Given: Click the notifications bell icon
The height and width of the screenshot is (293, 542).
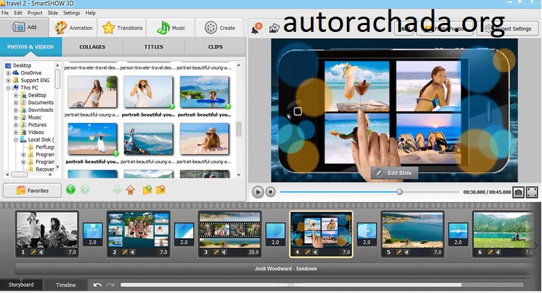Looking at the screenshot, I should [x=256, y=28].
